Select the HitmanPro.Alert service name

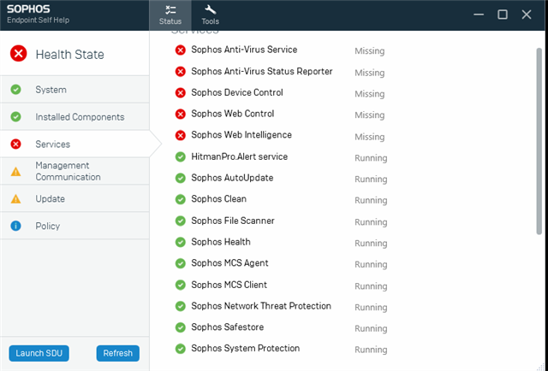(240, 156)
